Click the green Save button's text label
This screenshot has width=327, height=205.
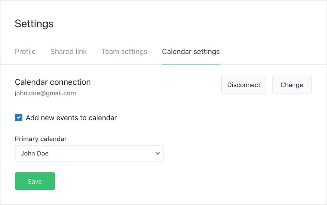(x=35, y=181)
